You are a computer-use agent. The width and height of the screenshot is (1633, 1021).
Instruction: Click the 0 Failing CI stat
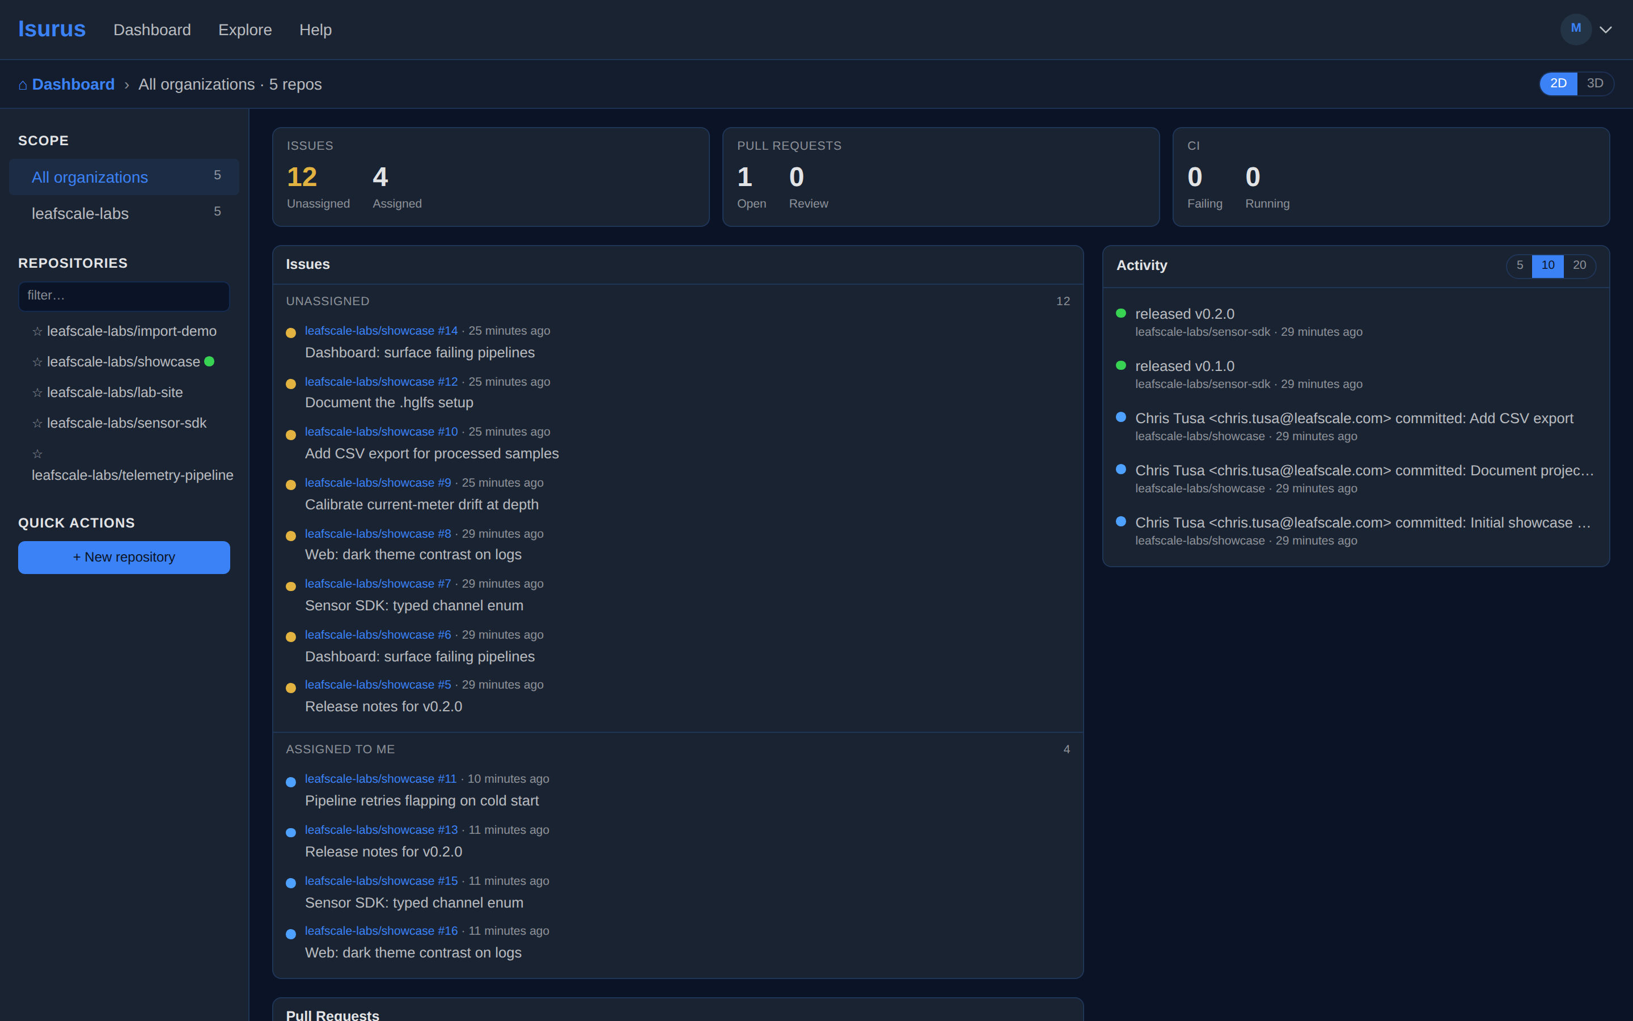[x=1204, y=187]
